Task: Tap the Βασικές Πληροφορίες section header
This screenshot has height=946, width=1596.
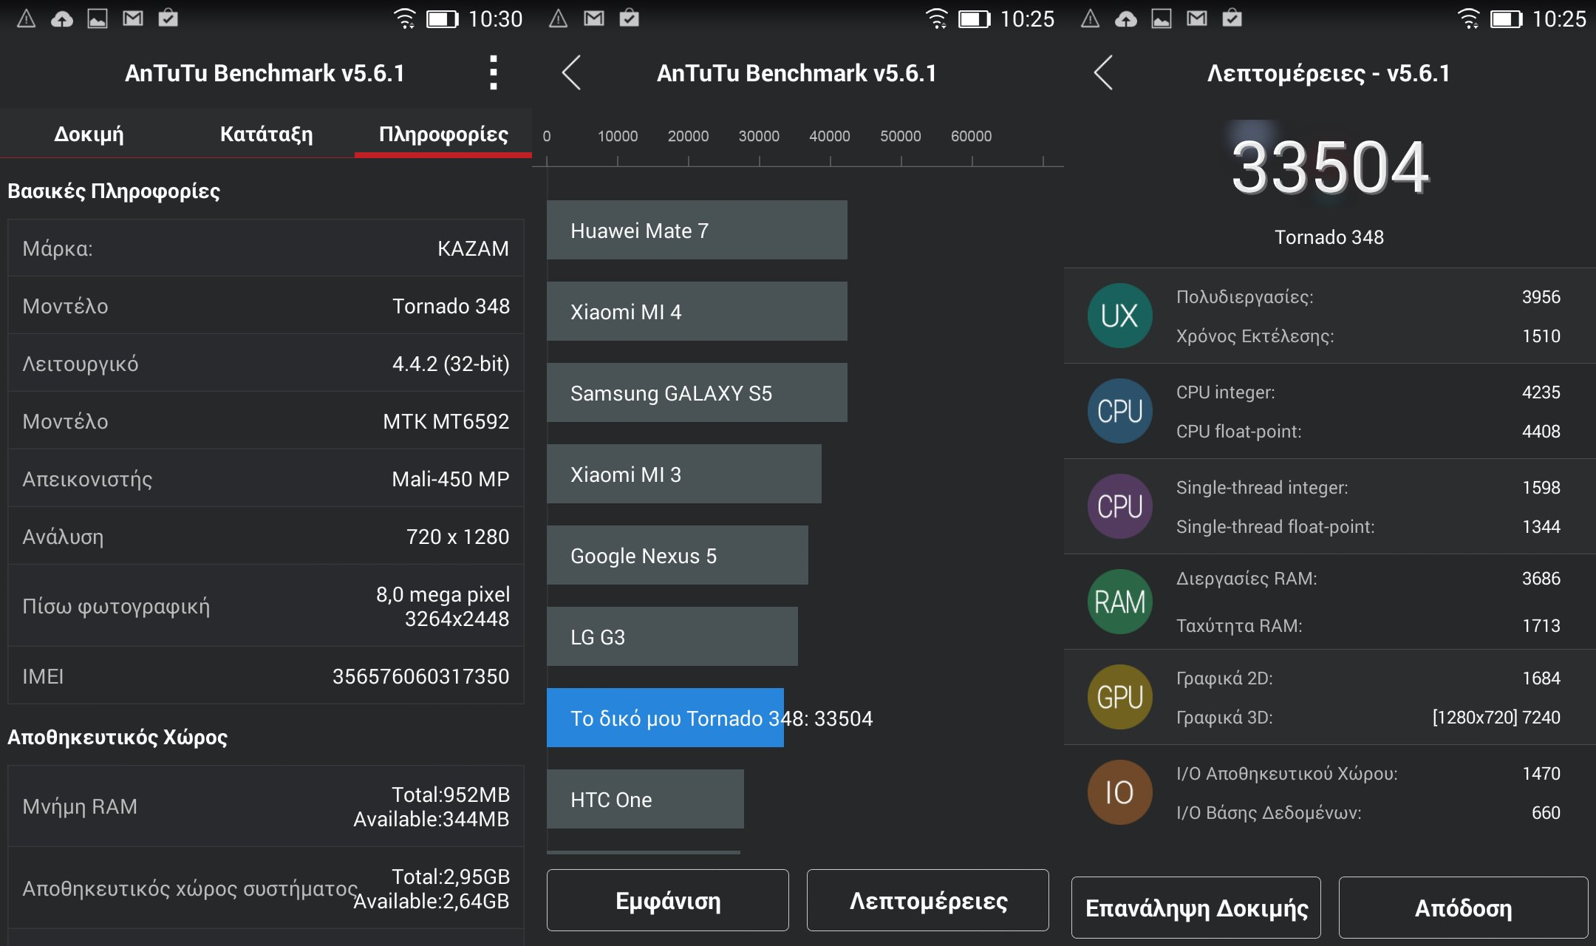Action: pyautogui.click(x=114, y=191)
